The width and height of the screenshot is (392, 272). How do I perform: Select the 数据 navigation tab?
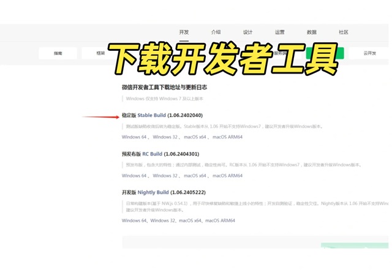(312, 32)
